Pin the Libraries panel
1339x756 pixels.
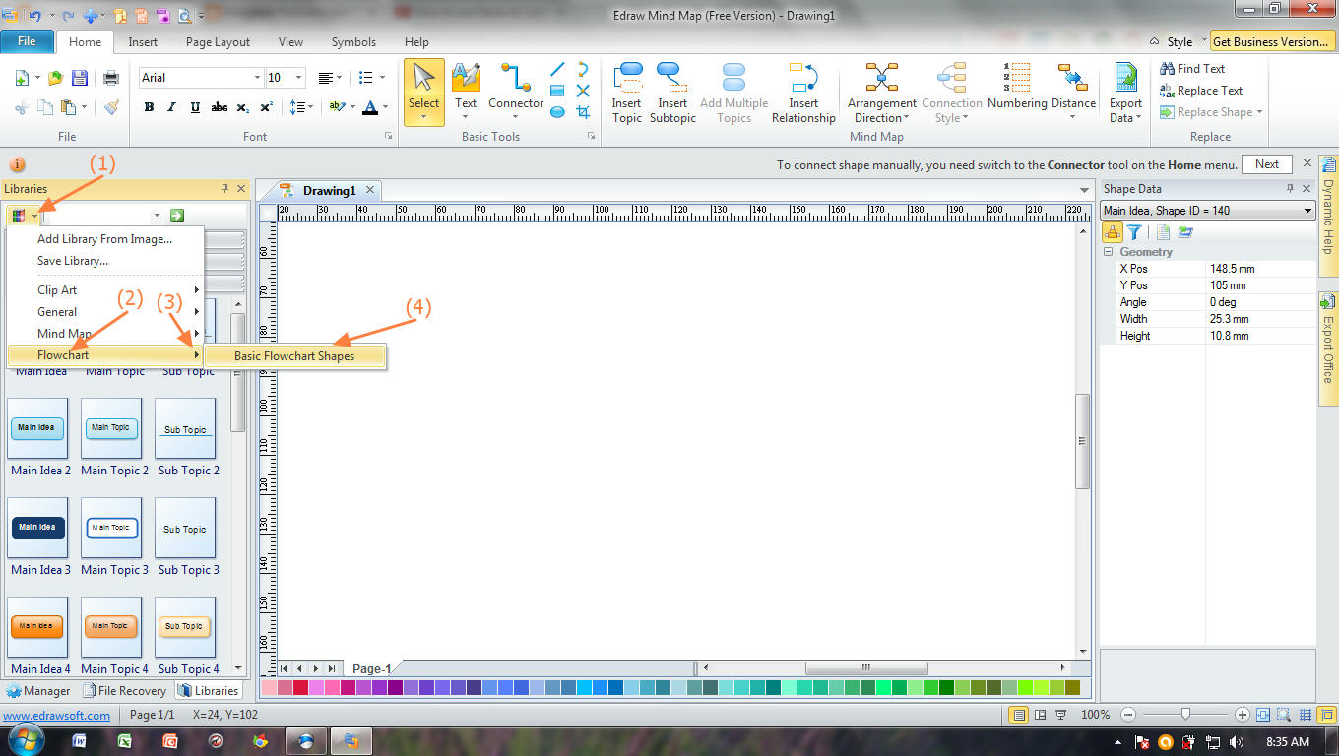point(224,188)
